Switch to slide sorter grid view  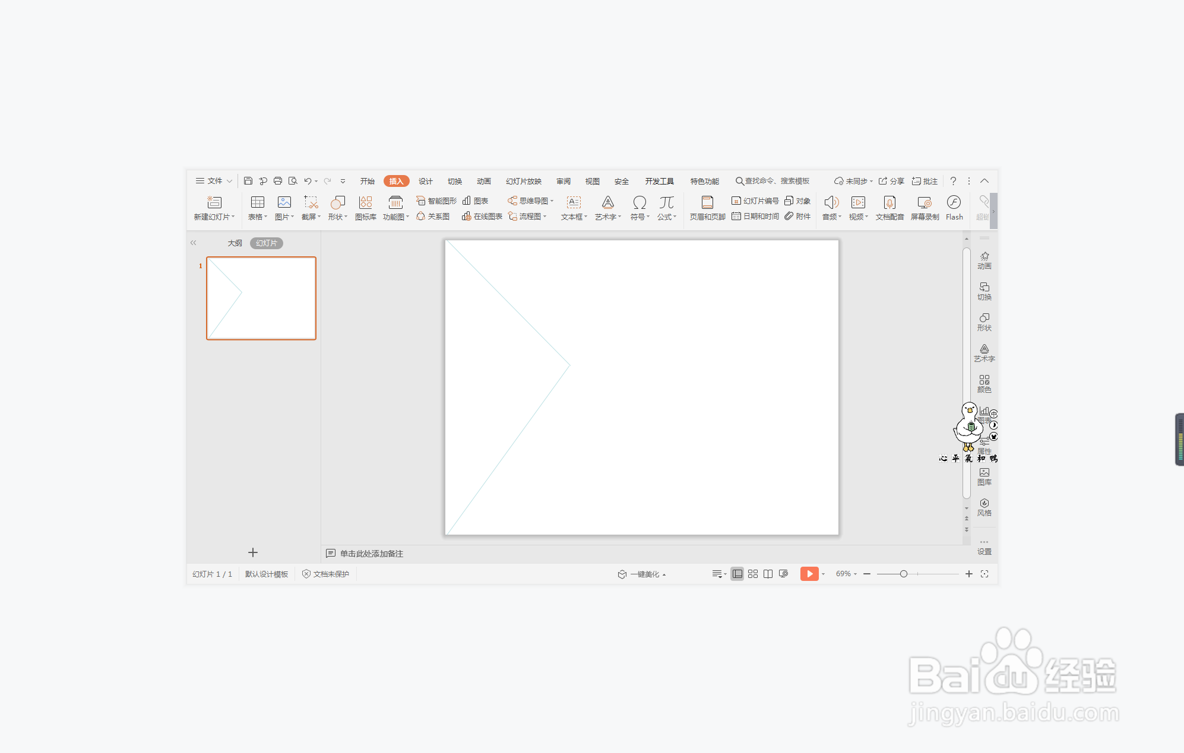tap(753, 574)
